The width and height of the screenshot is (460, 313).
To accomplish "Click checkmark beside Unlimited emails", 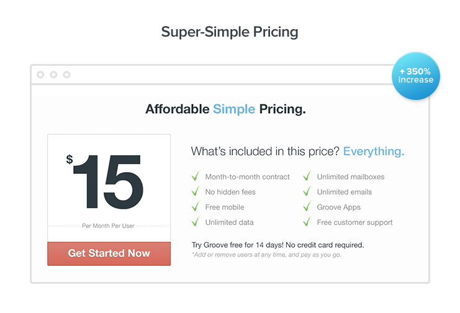I will pos(307,191).
